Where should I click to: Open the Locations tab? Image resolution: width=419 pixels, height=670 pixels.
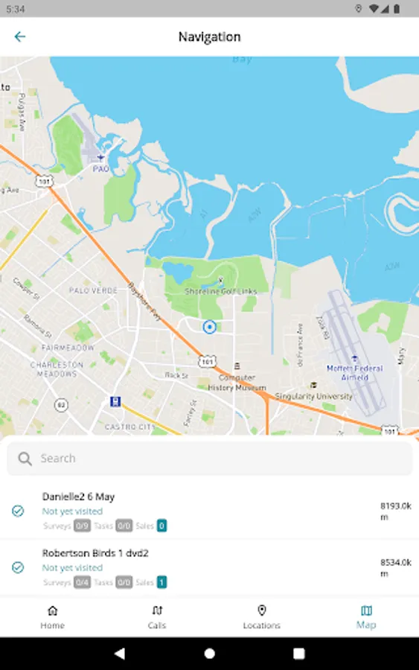(x=262, y=617)
